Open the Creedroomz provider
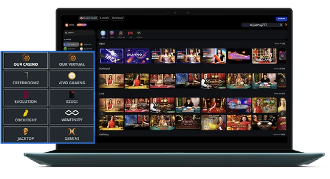 pos(26,79)
